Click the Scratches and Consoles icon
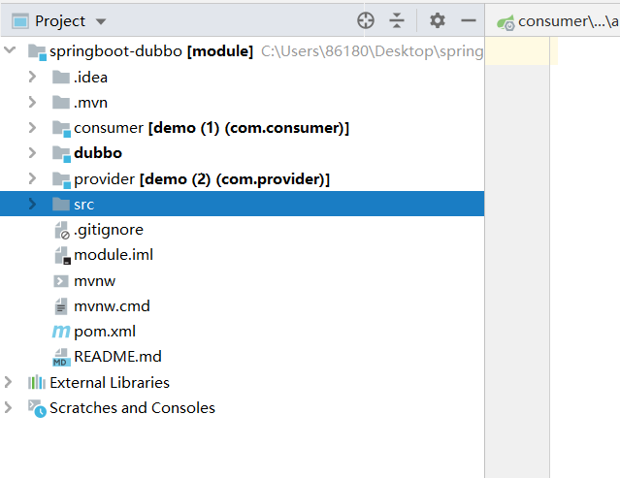The height and width of the screenshot is (478, 620). tap(37, 408)
